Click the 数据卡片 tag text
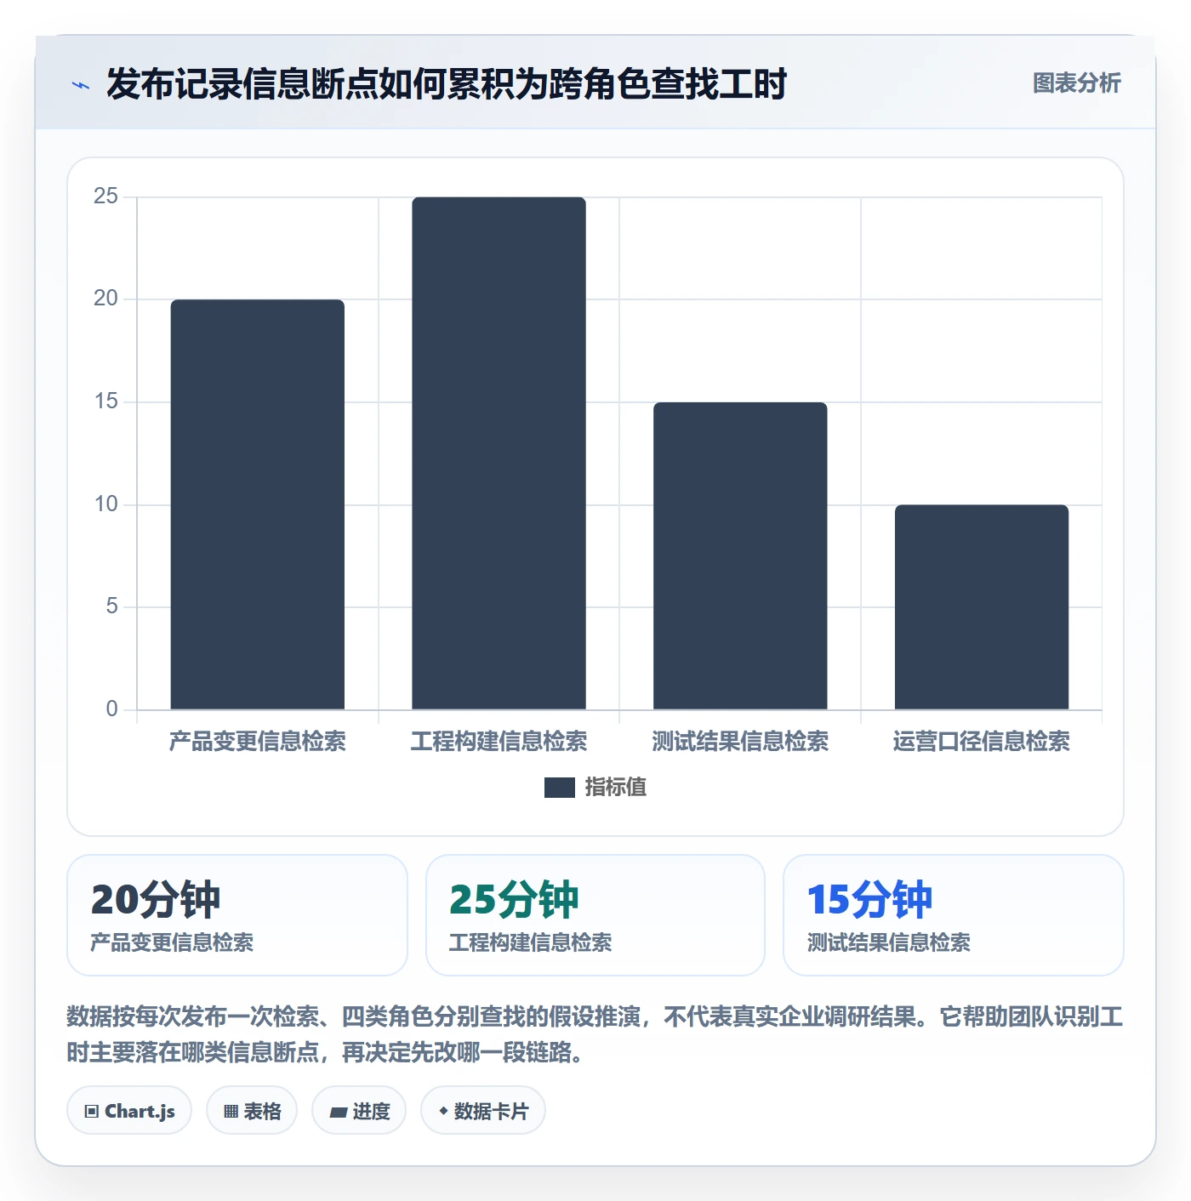1191x1201 pixels. tap(492, 1112)
